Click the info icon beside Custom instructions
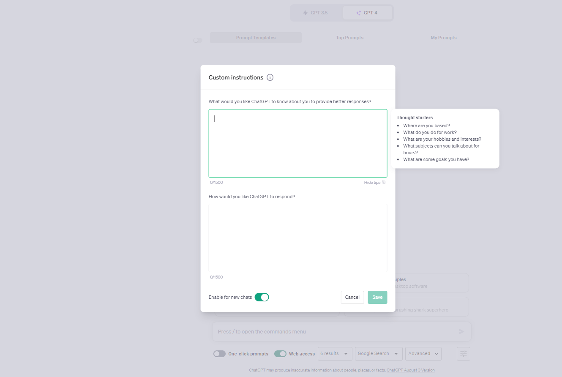 [270, 77]
